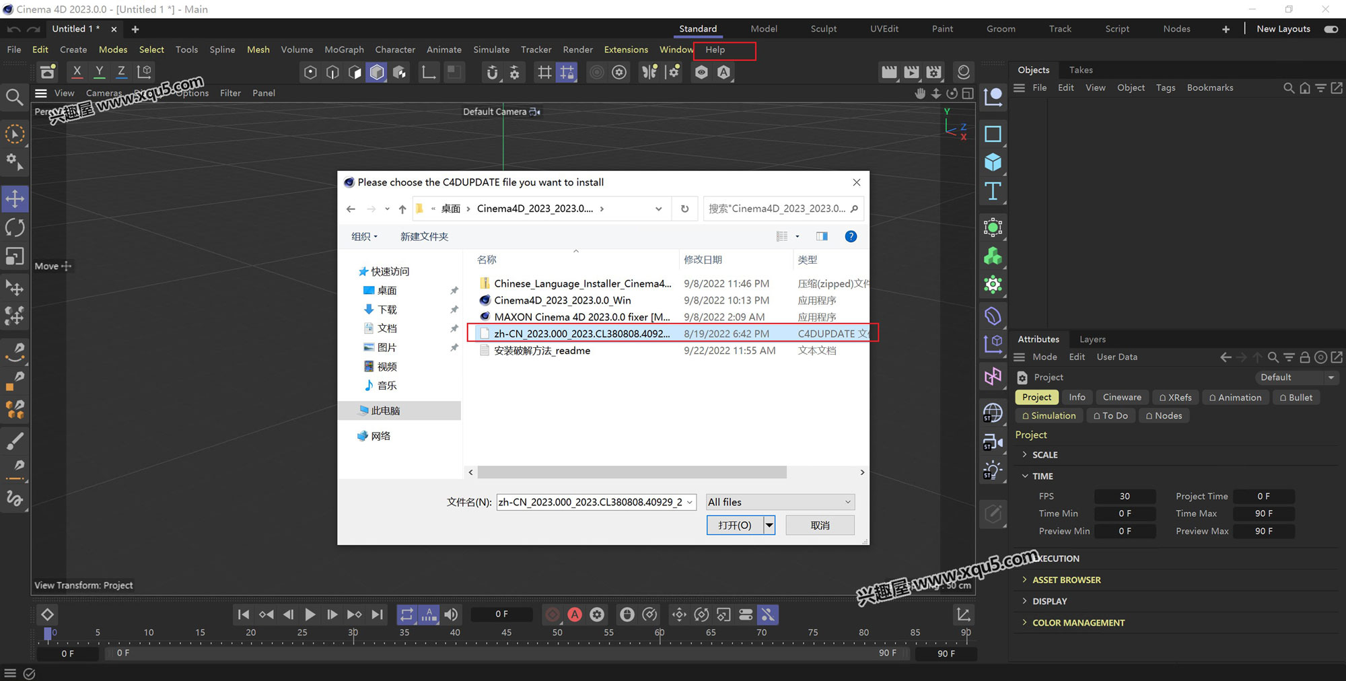Go to end of animation
This screenshot has height=681, width=1346.
pos(378,614)
